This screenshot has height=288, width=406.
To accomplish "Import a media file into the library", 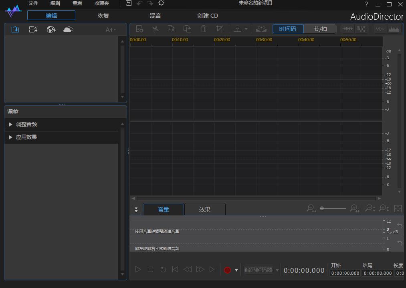I will tap(15, 29).
